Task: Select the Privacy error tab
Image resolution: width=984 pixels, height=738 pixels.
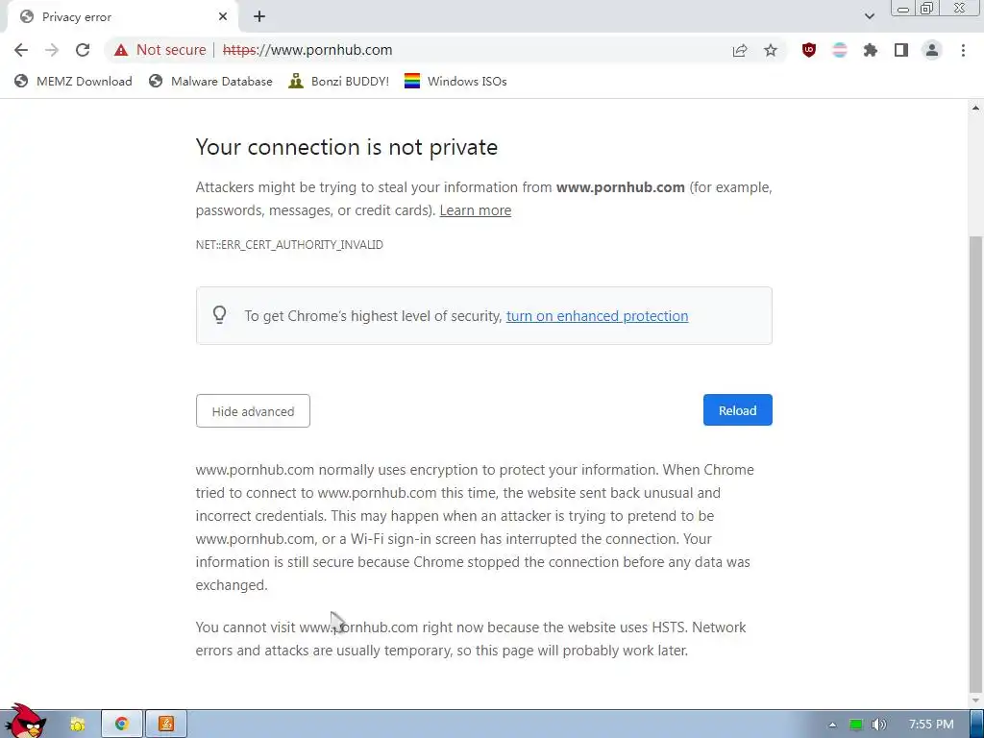Action: click(x=115, y=16)
